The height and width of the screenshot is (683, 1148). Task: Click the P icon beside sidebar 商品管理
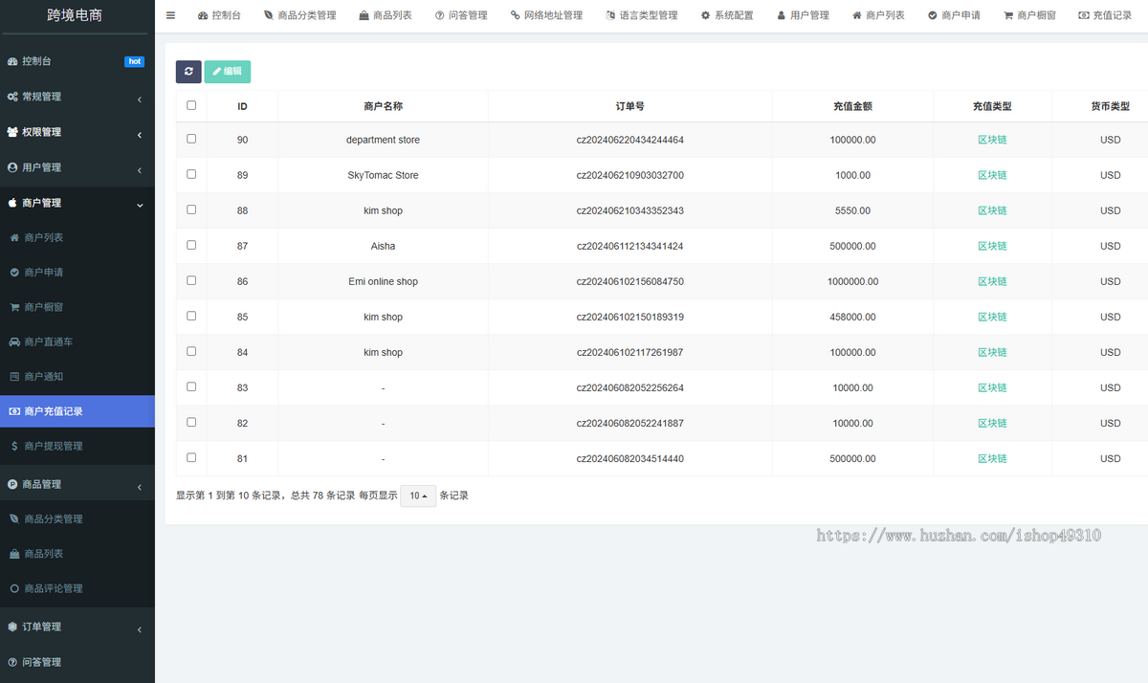(12, 485)
